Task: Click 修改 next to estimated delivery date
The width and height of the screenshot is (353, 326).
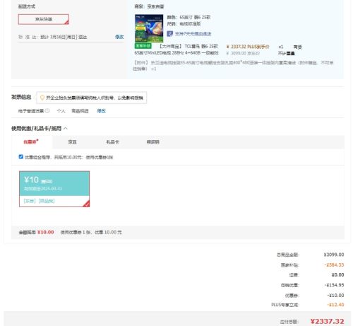Action: [x=119, y=37]
